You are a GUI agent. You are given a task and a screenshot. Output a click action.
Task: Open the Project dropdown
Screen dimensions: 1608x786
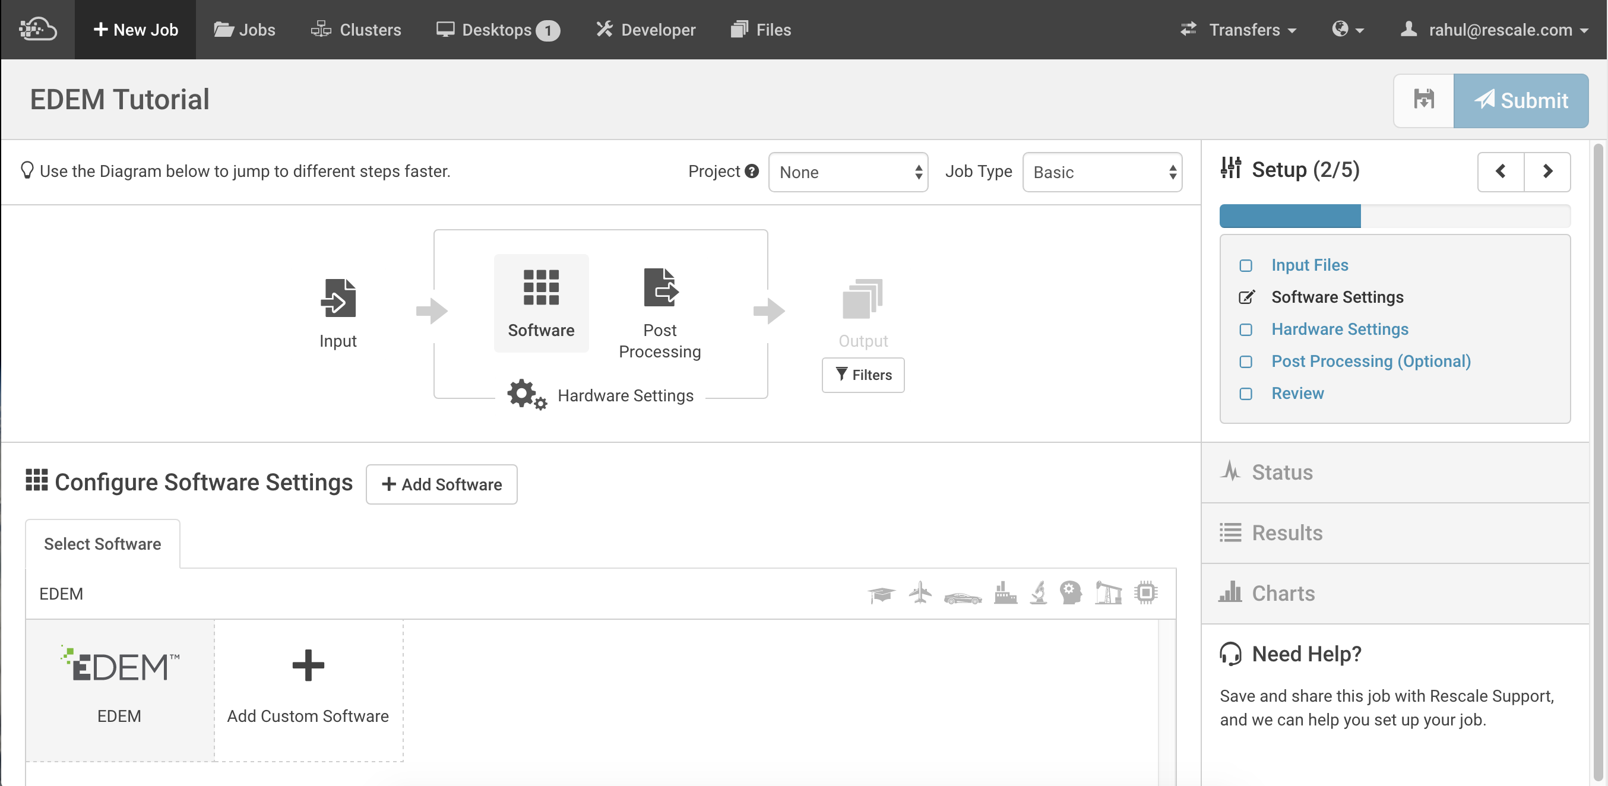(848, 172)
